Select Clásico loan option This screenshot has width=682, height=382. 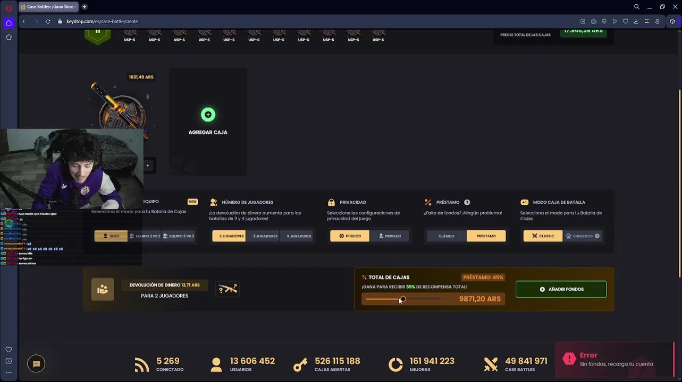point(446,236)
